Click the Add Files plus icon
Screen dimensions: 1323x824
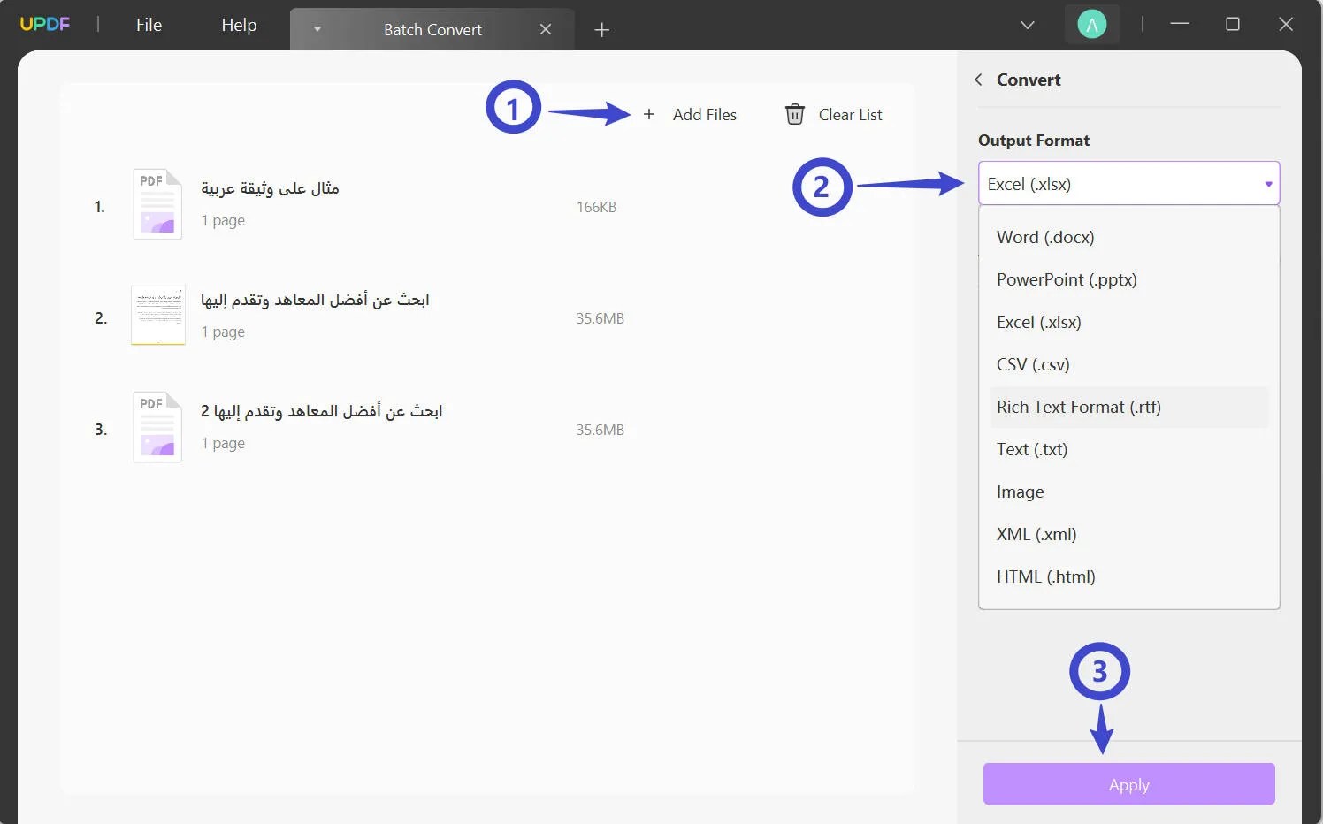tap(650, 114)
